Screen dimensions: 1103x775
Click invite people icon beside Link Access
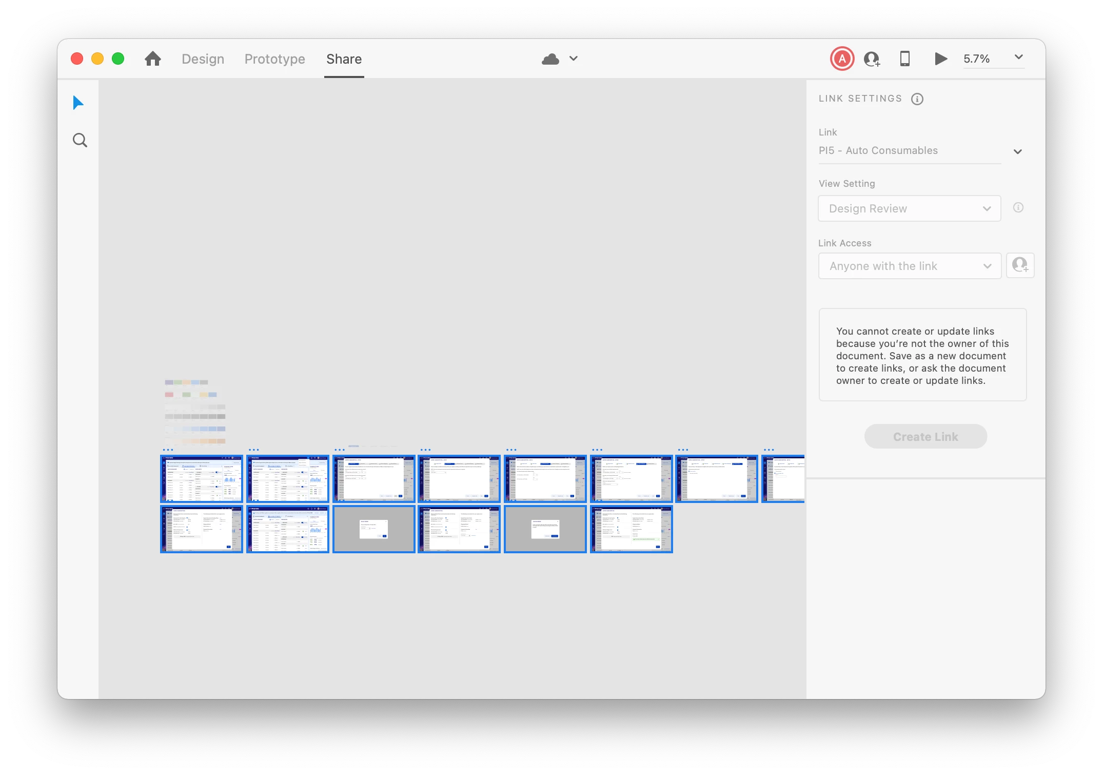click(1020, 265)
